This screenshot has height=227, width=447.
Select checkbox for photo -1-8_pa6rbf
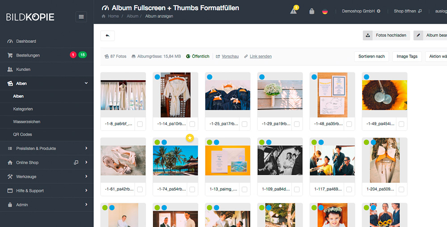pos(140,124)
